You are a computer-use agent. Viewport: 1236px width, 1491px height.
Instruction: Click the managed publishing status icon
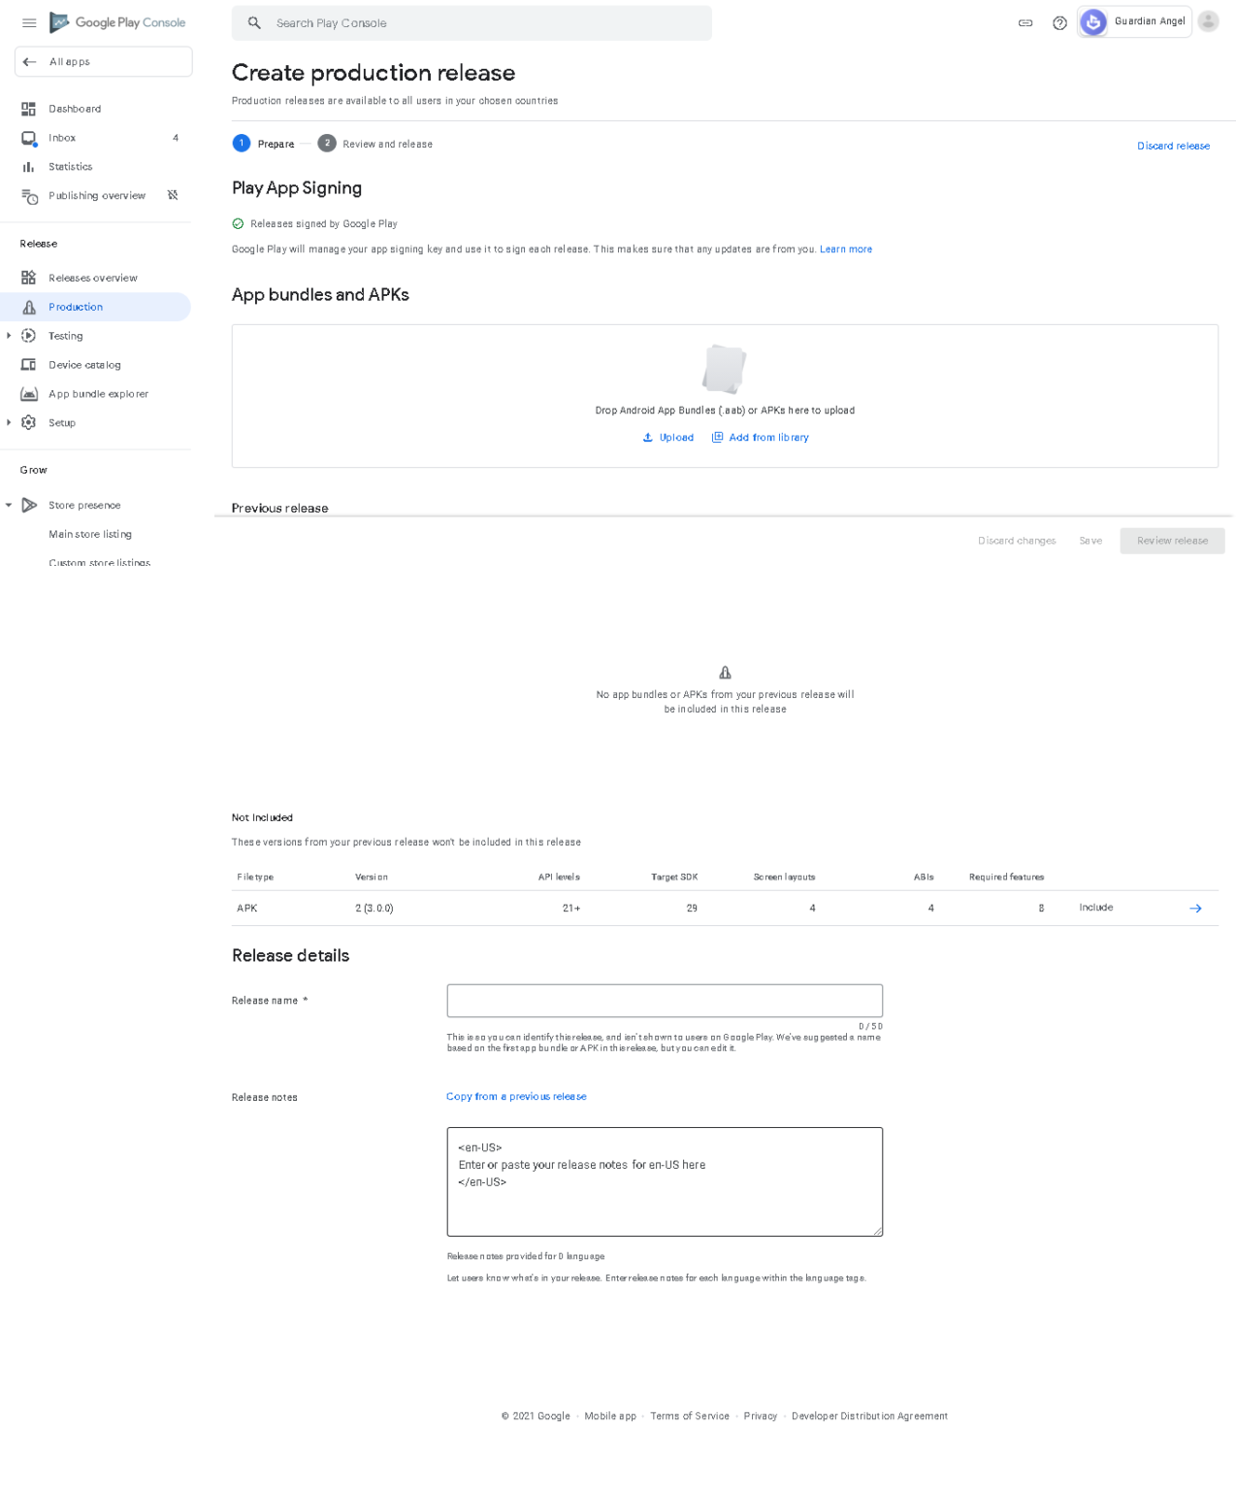pyautogui.click(x=173, y=195)
